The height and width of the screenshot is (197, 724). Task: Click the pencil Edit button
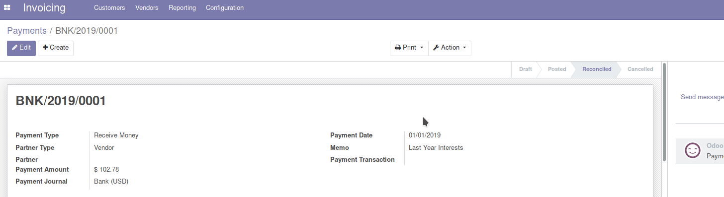pyautogui.click(x=21, y=48)
